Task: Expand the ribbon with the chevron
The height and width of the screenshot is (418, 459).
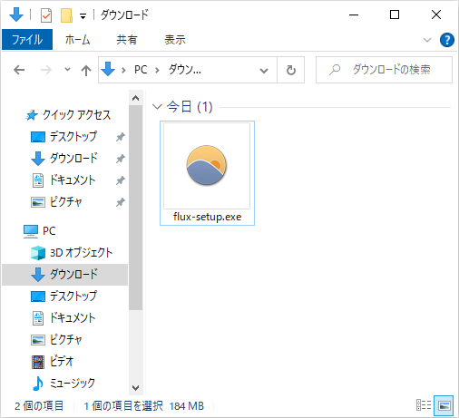Action: (x=427, y=40)
